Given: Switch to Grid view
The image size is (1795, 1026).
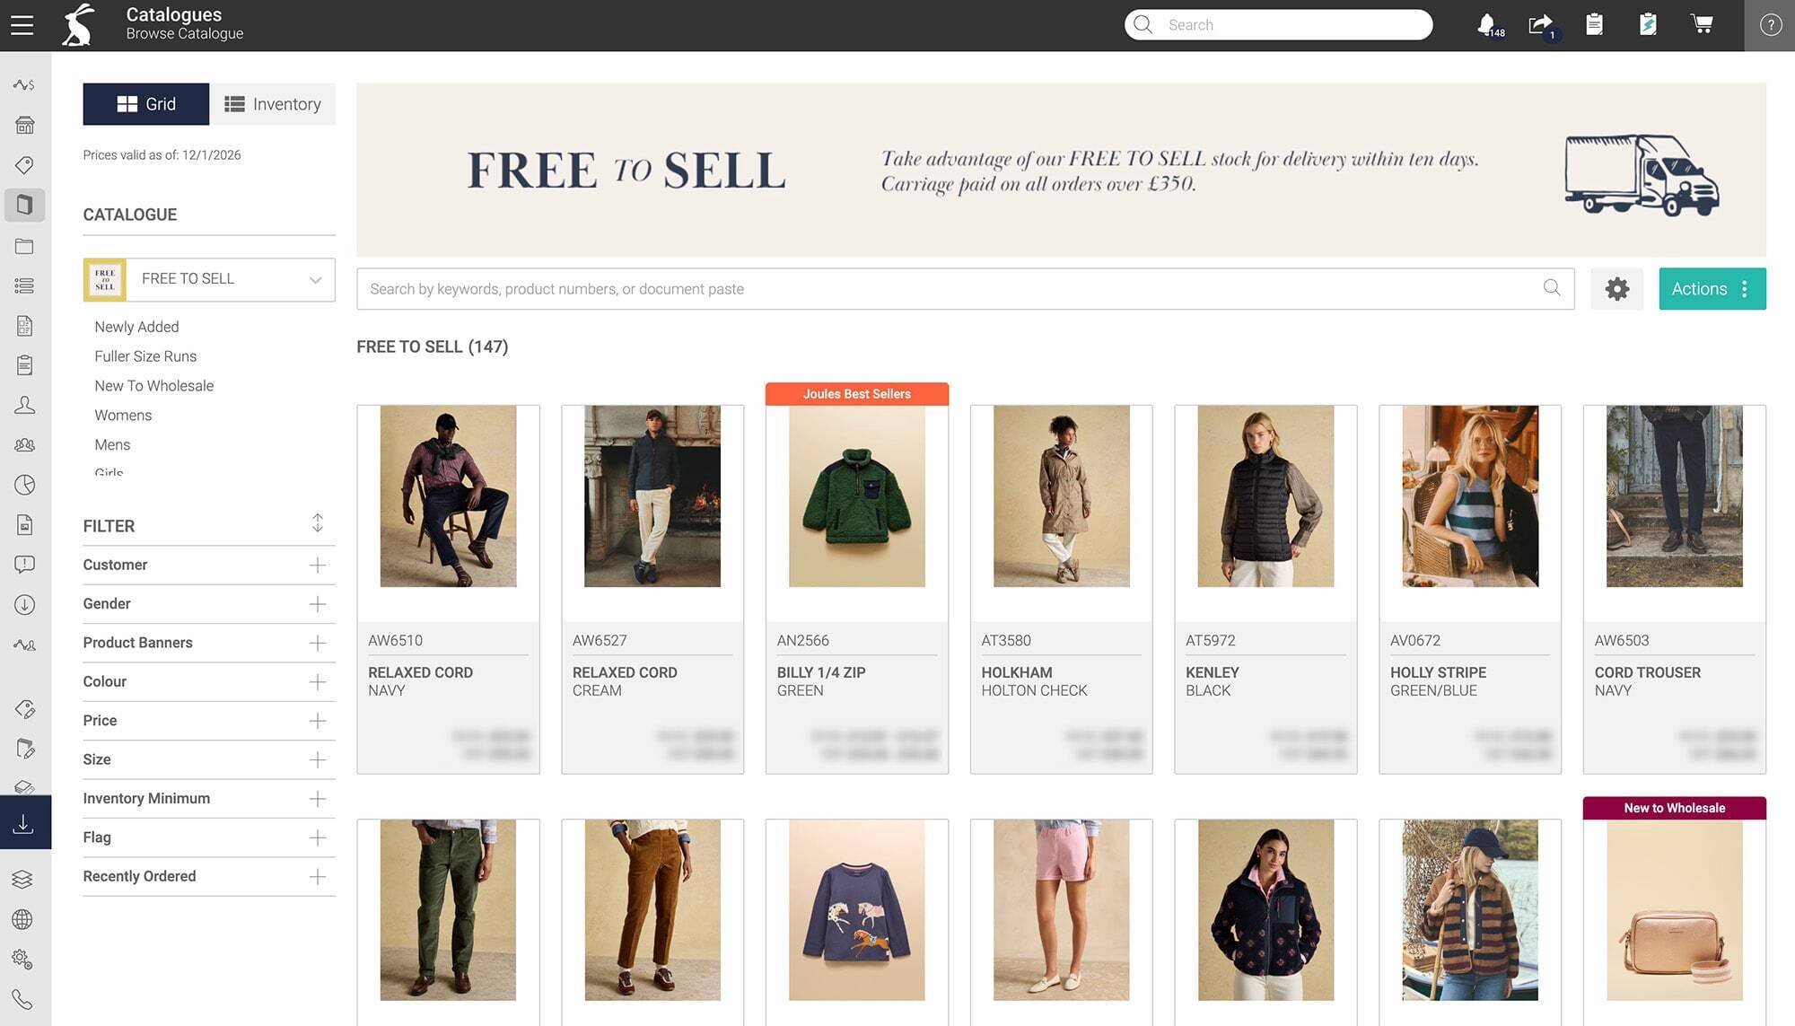Looking at the screenshot, I should pos(146,104).
